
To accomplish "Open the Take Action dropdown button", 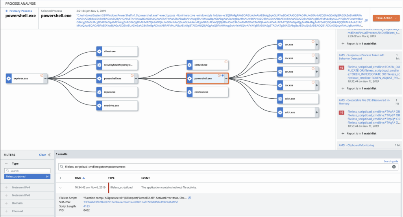I will (386, 18).
